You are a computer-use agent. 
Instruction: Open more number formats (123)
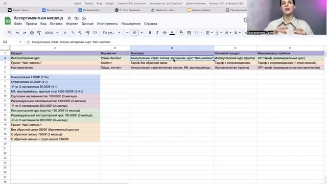pyautogui.click(x=95, y=33)
